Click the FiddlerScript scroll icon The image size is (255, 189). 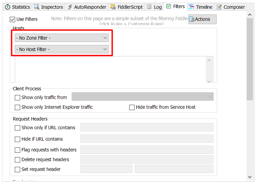113,7
